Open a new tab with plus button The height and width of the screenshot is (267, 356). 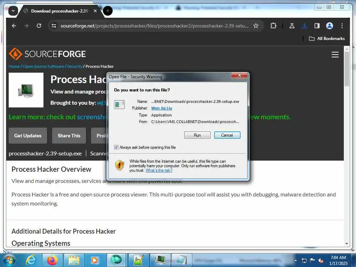pos(108,11)
